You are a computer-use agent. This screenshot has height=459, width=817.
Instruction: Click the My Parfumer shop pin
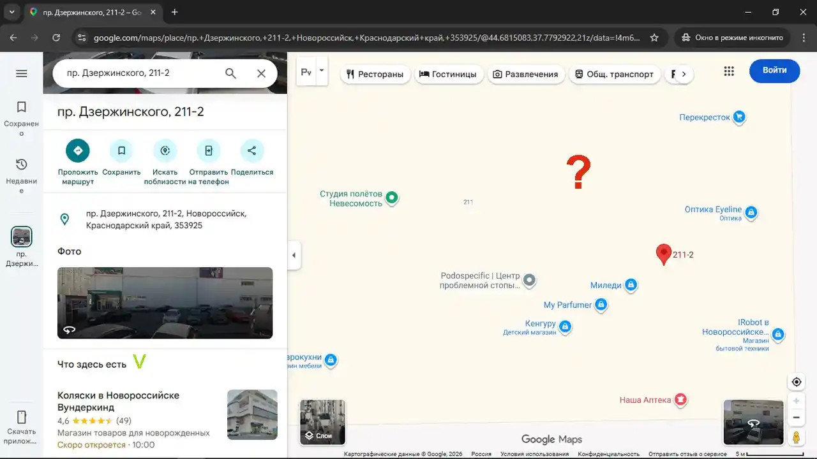click(601, 305)
